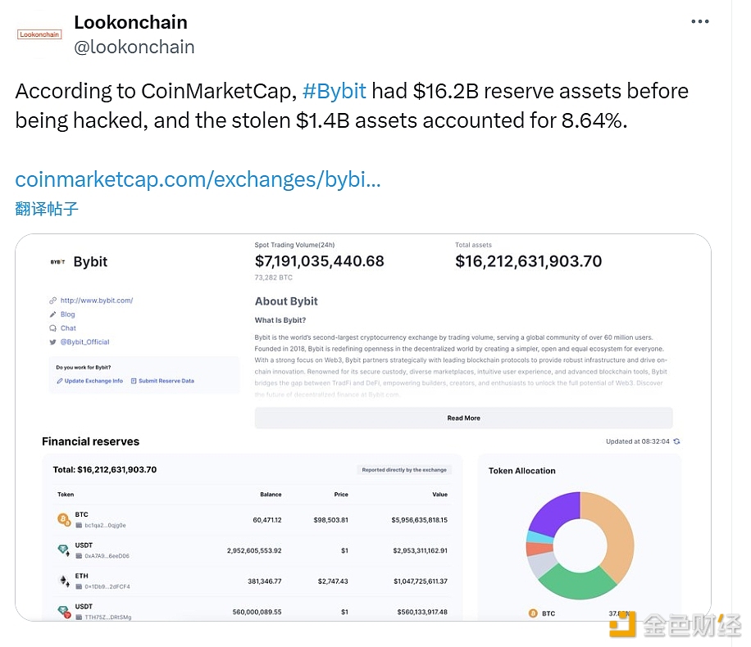Screen dimensions: 751x647
Task: Click the refresh icon beside Updated time
Action: tap(676, 441)
